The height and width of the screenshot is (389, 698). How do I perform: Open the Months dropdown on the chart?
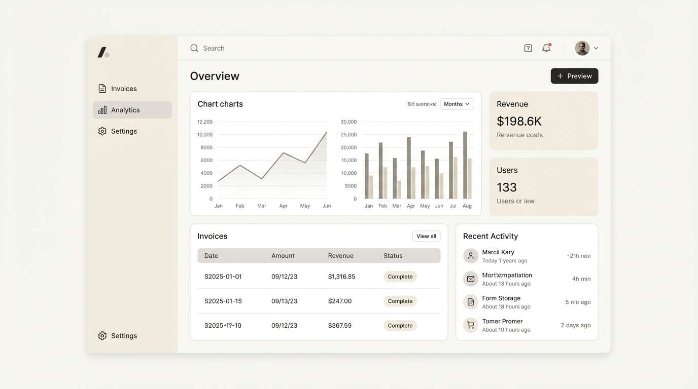pyautogui.click(x=457, y=103)
